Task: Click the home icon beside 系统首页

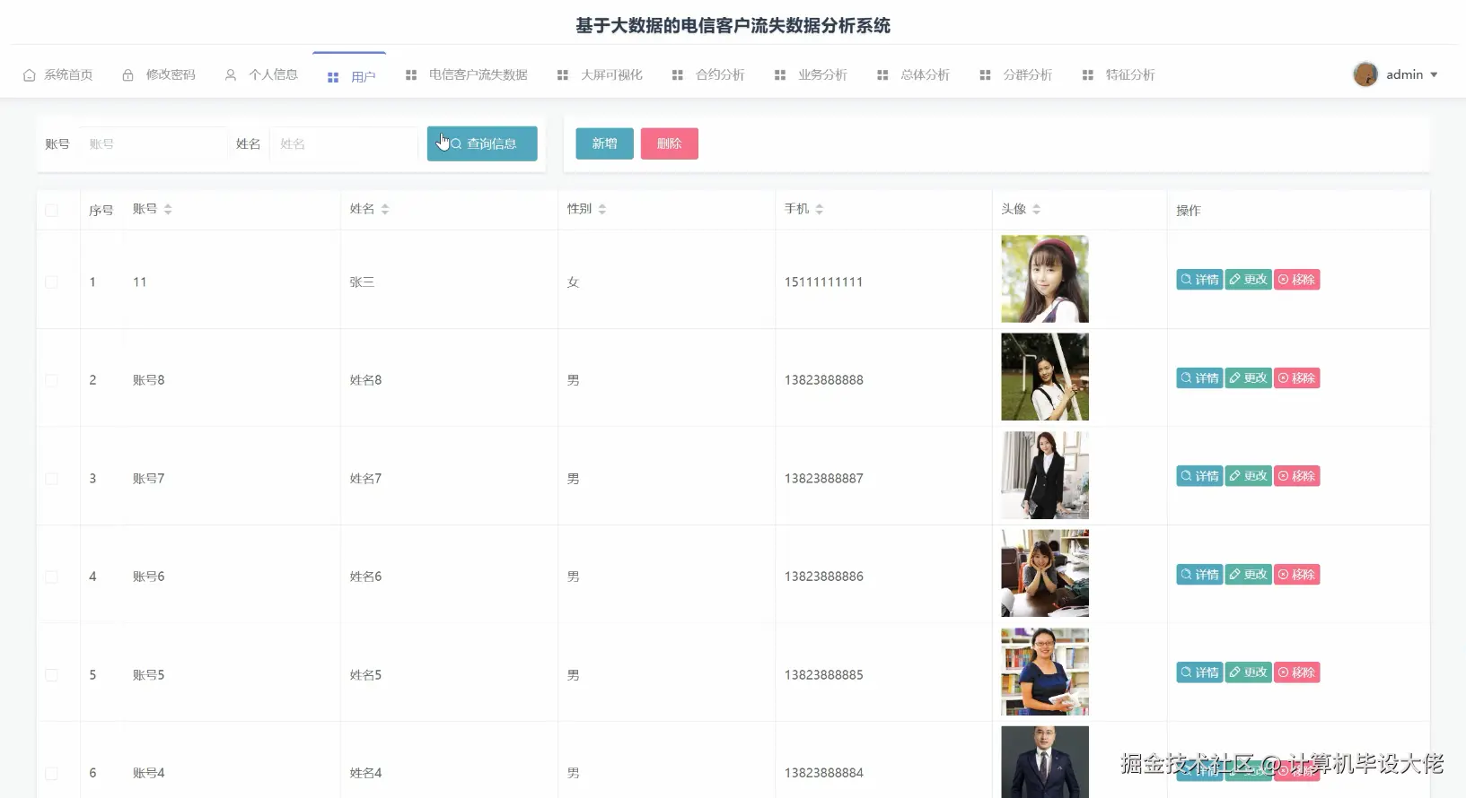Action: (30, 75)
